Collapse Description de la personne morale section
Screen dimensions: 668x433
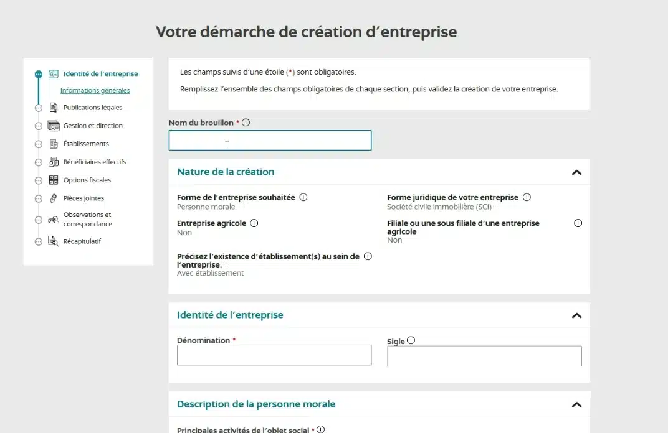pos(576,404)
